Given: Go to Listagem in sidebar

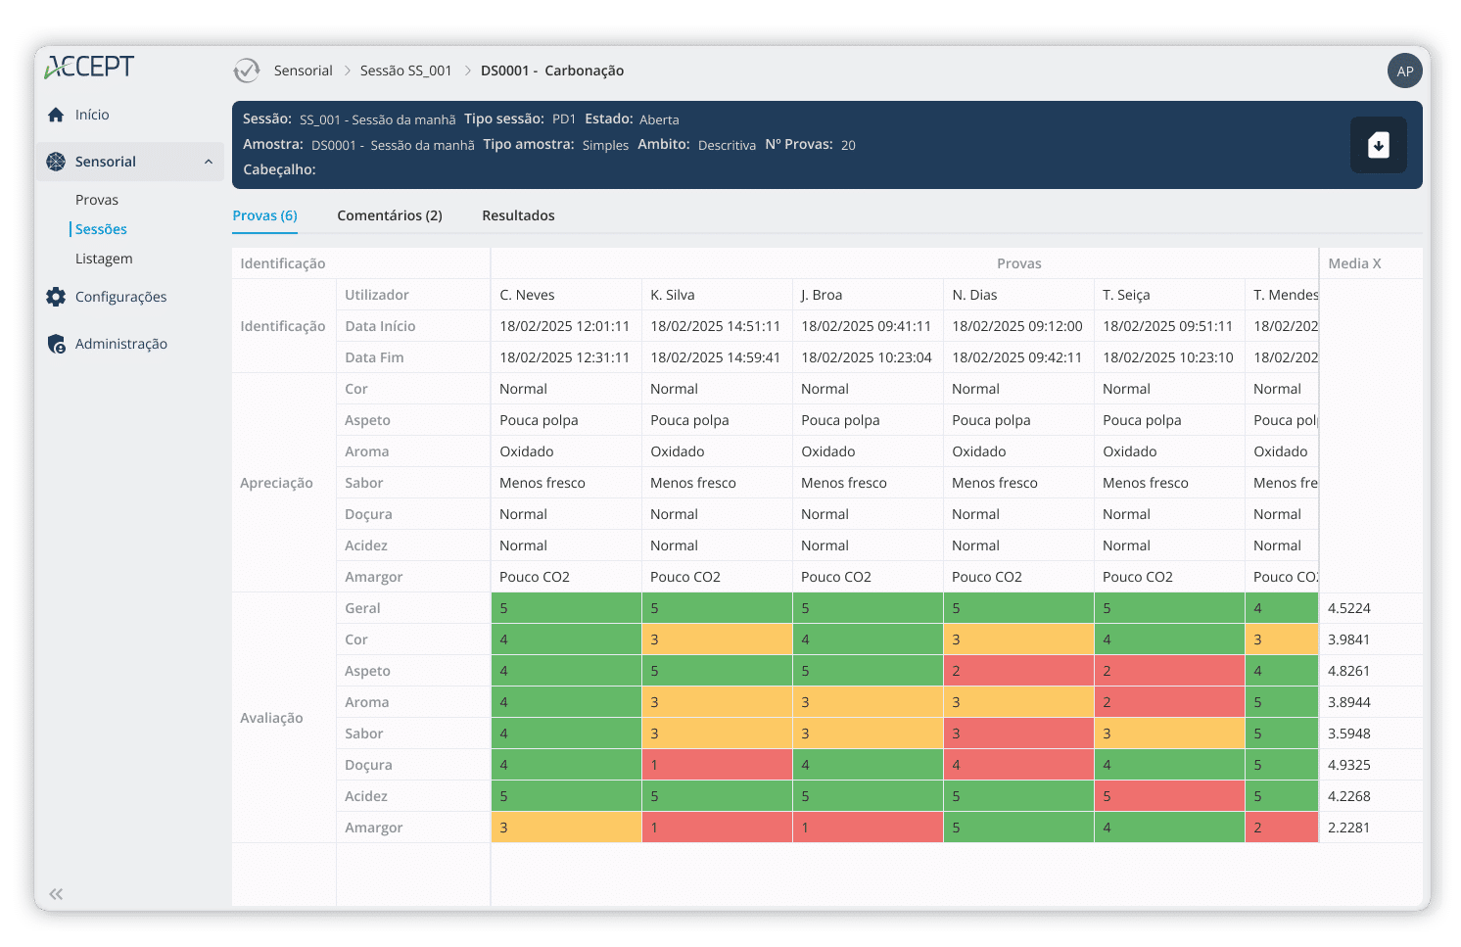Looking at the screenshot, I should click(104, 259).
